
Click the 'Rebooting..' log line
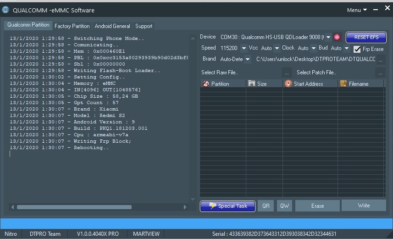(x=59, y=148)
